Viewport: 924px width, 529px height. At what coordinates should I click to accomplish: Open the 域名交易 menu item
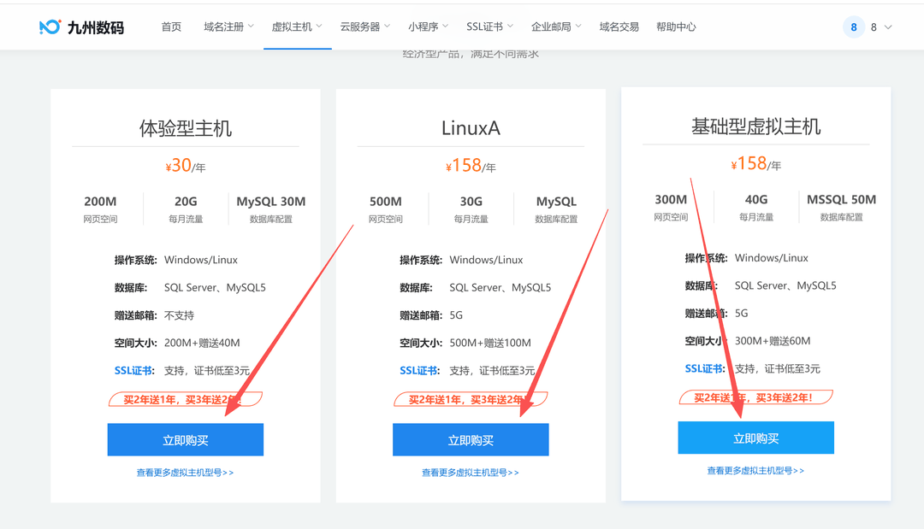tap(619, 27)
